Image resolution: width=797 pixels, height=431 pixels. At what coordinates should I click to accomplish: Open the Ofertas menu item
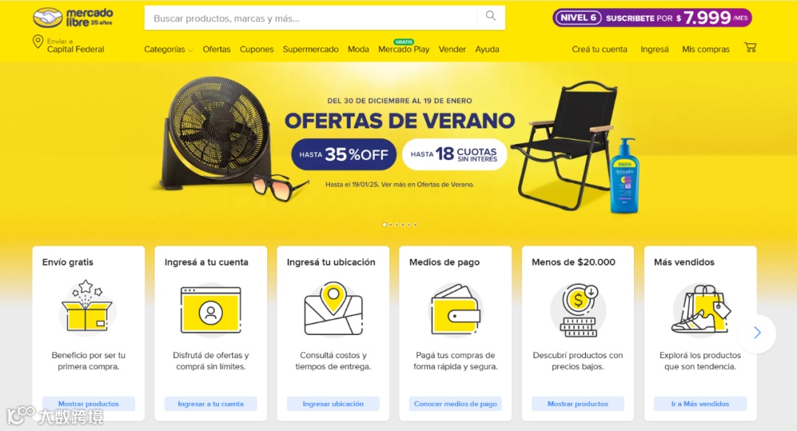(216, 49)
